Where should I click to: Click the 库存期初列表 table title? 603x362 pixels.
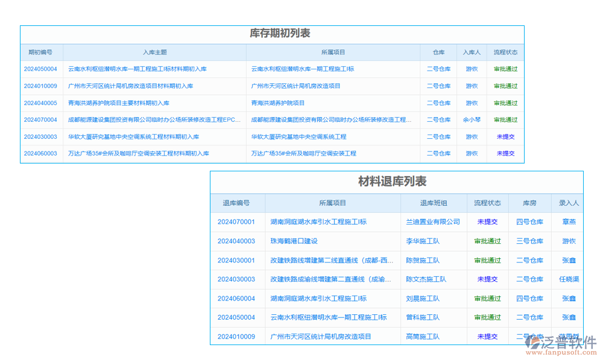tap(271, 34)
